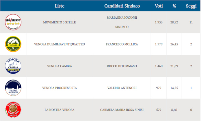Viewport: 201px width, 121px height.
Task: Click candidate name ROCCO DITOMMASO
Action: 122,66
